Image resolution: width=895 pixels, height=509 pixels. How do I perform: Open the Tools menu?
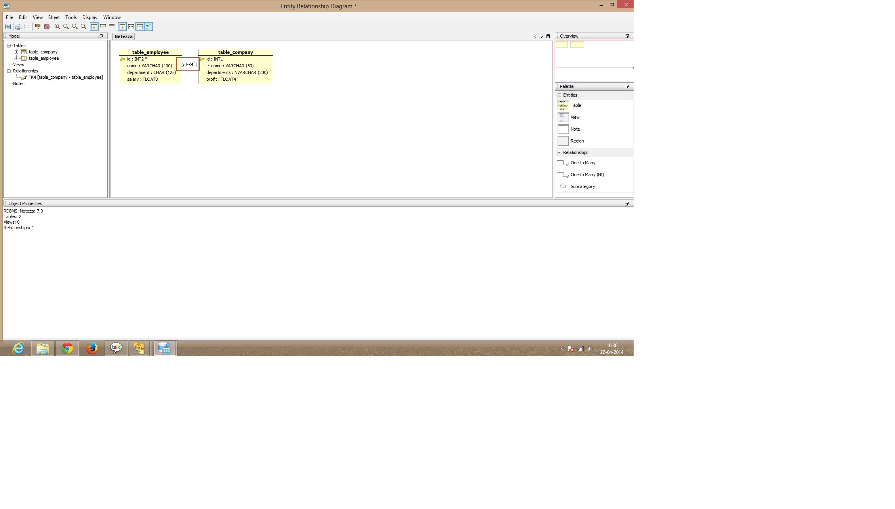(71, 17)
